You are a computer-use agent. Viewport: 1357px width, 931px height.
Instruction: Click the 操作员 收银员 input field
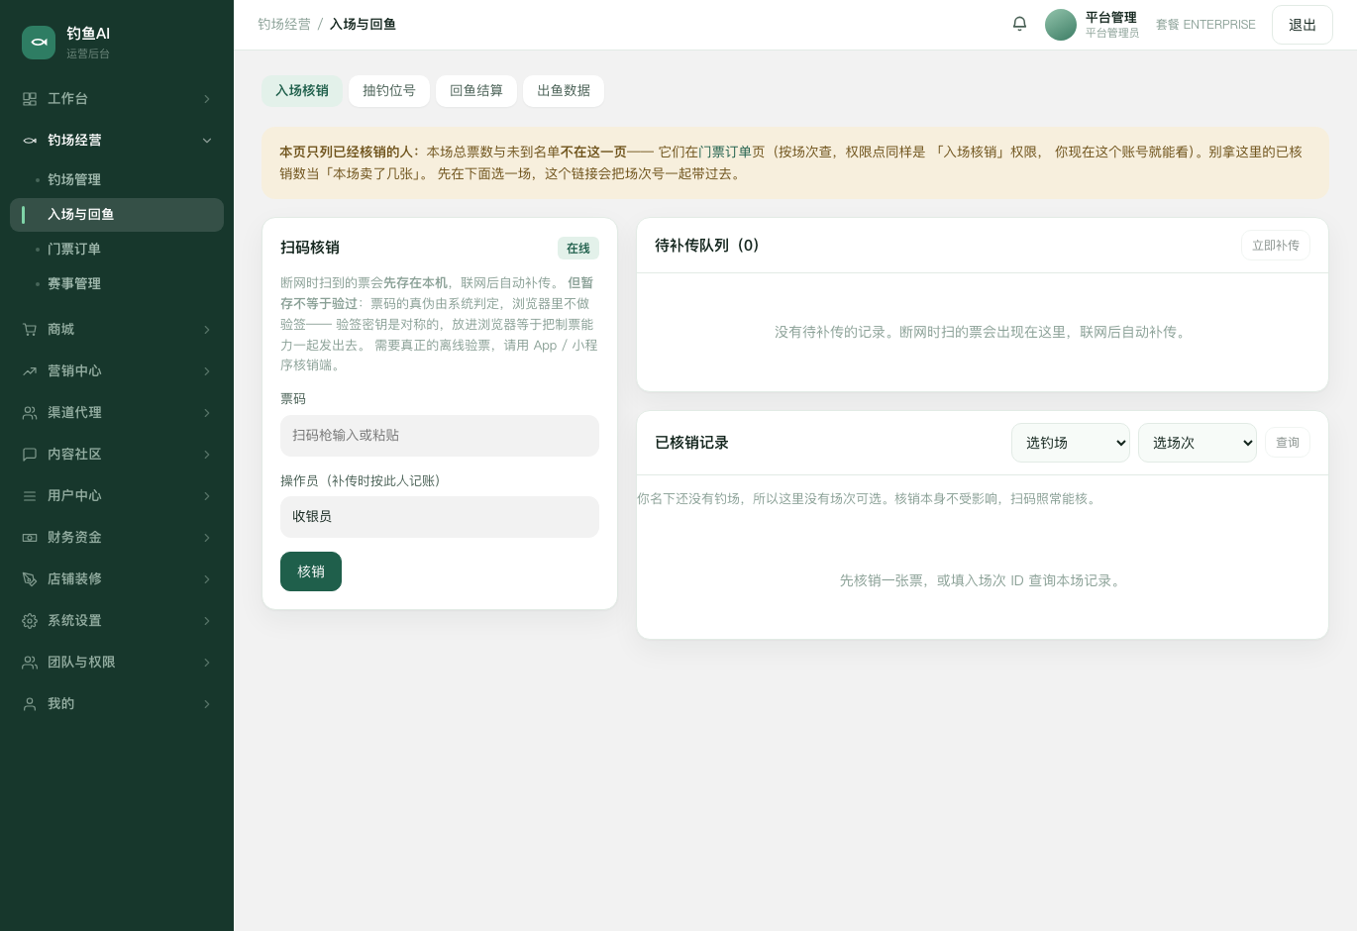click(440, 517)
